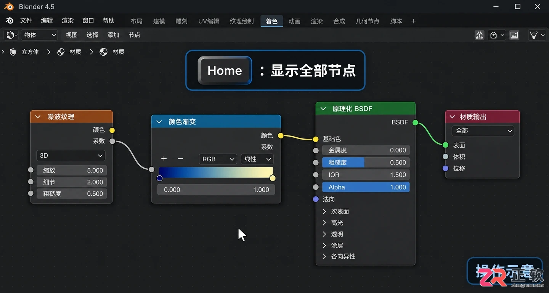Viewport: 549px width, 293px height.
Task: Click the 位移 input socket
Action: pos(445,168)
